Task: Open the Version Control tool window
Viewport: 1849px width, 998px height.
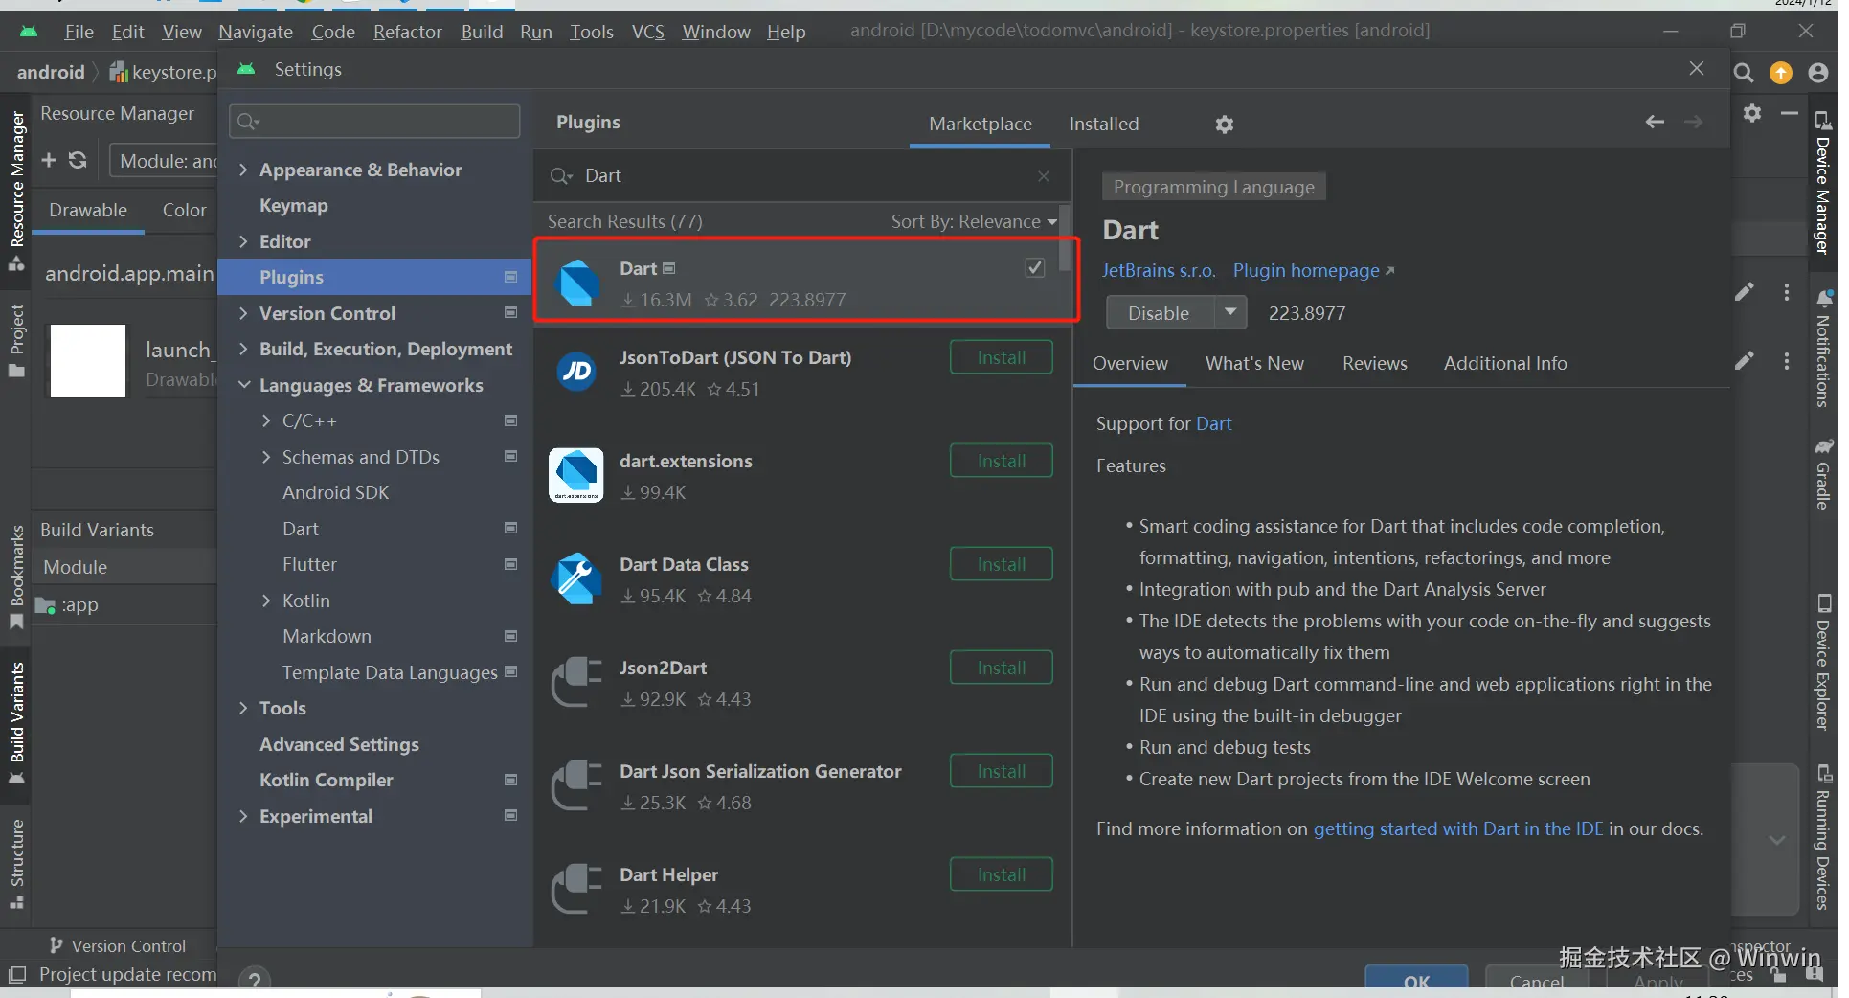Action: coord(117,946)
